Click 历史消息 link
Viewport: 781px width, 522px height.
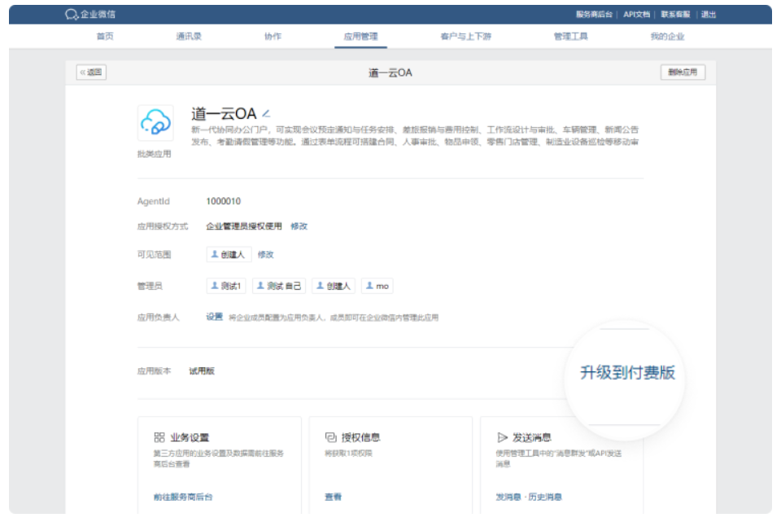pos(545,497)
